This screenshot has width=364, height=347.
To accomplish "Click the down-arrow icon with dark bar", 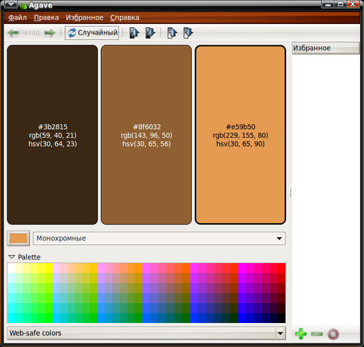I will 150,33.
